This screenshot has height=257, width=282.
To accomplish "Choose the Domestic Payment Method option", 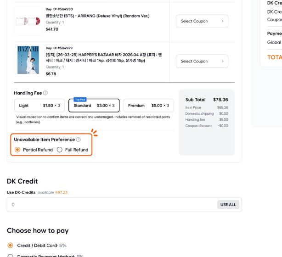I will tap(11, 256).
